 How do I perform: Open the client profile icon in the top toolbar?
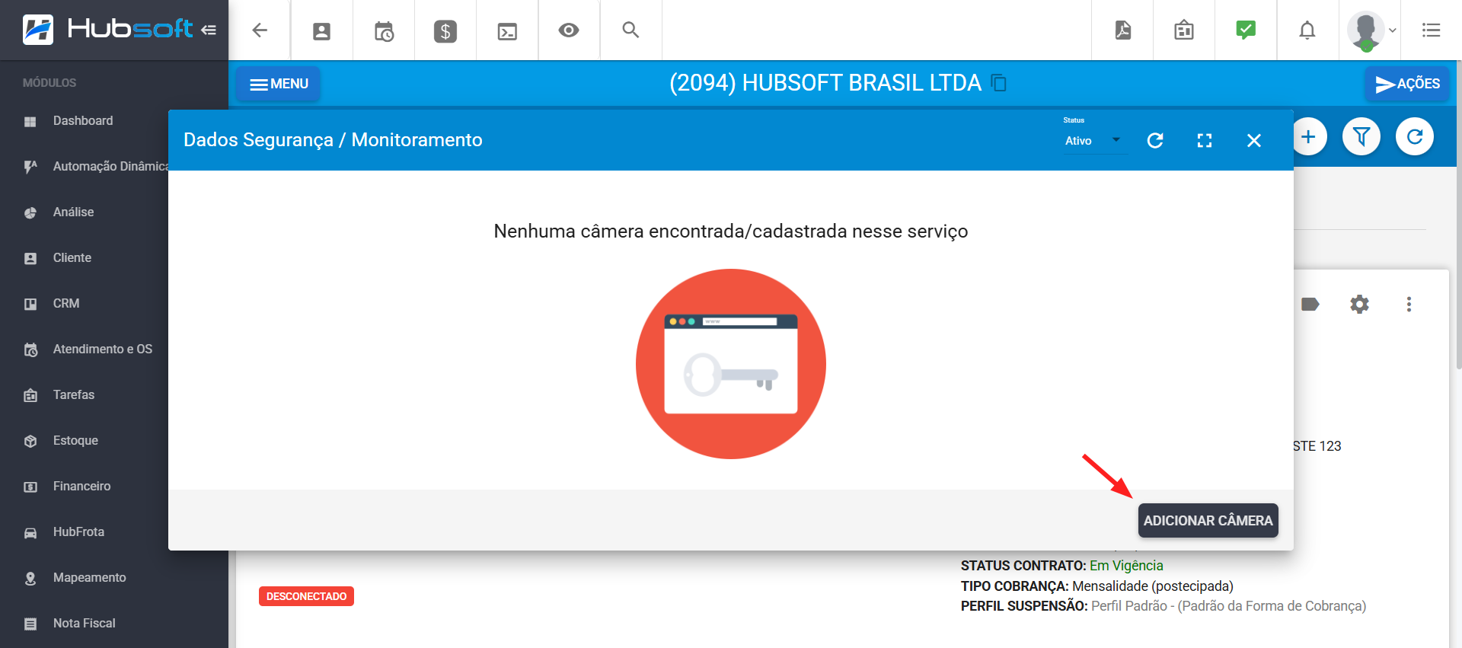pos(322,31)
